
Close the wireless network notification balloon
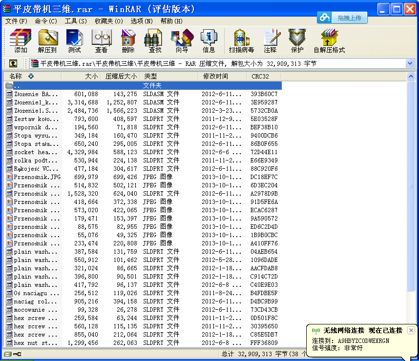(x=411, y=330)
